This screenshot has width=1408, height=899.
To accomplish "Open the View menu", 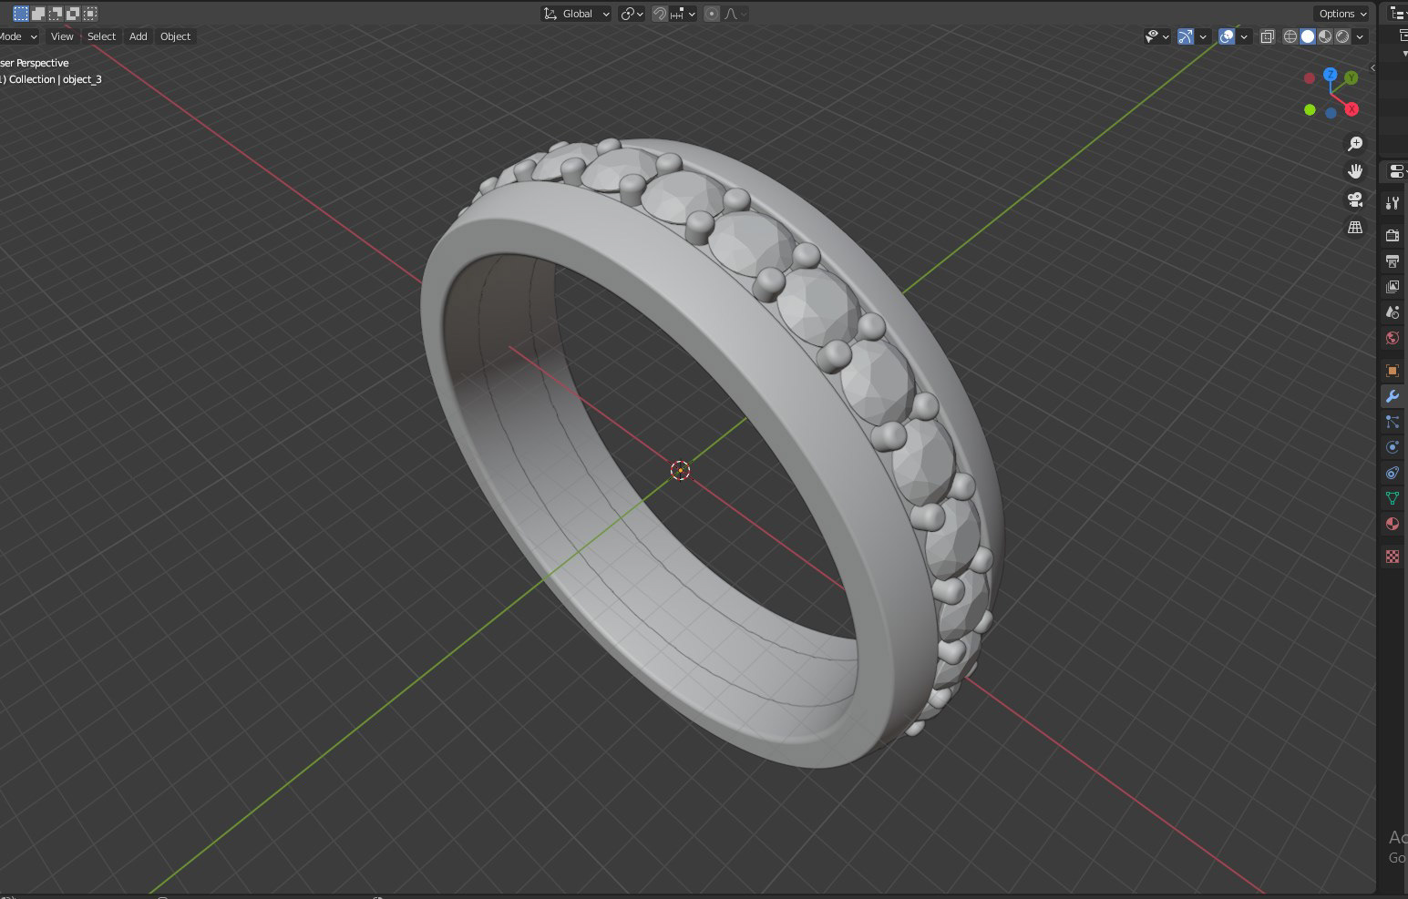I will click(62, 36).
